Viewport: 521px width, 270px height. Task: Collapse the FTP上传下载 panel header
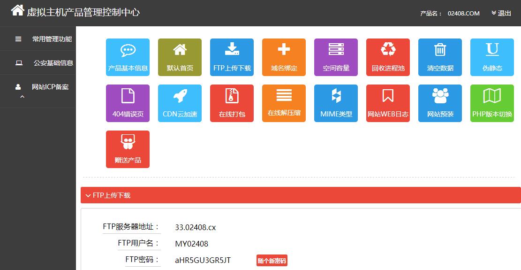pos(301,195)
